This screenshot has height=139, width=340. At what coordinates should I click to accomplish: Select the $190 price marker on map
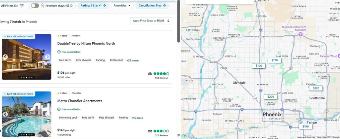[x=305, y=126]
